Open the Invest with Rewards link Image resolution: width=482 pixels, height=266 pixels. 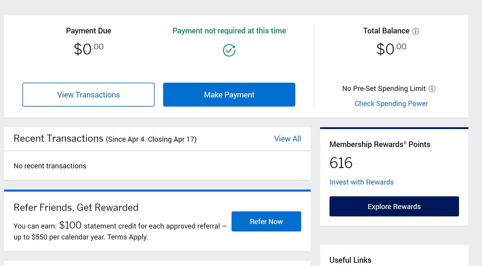pos(362,182)
